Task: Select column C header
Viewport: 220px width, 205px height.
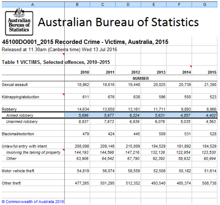Action: pyautogui.click(x=102, y=4)
